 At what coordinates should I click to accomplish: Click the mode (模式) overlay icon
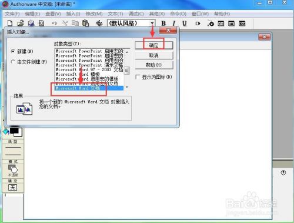[13, 169]
